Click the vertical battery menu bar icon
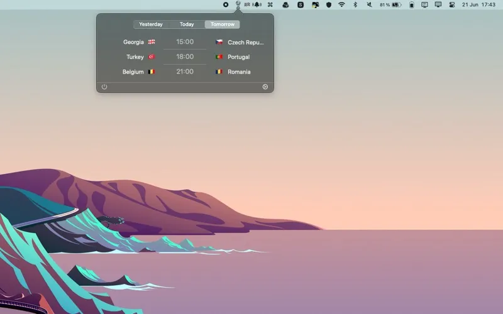This screenshot has width=503, height=314. coord(412,4)
